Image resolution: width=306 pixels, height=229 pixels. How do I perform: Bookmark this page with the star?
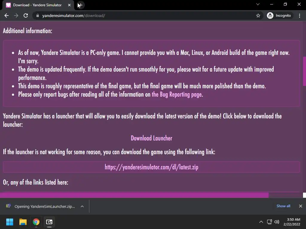pyautogui.click(x=258, y=16)
